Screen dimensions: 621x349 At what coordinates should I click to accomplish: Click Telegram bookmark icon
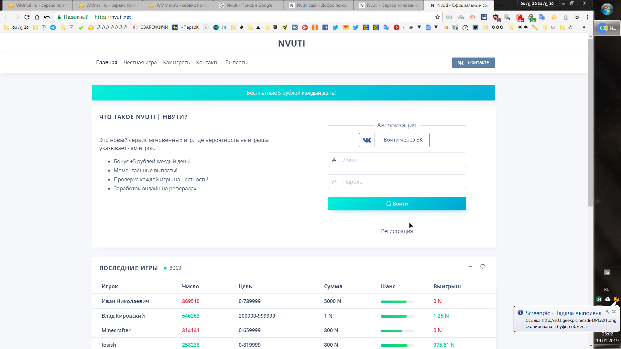tap(53, 27)
